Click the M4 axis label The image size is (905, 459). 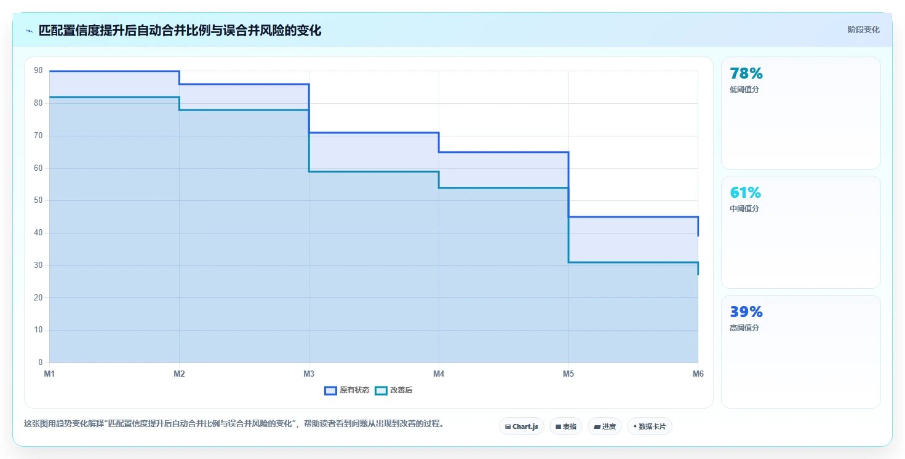439,374
